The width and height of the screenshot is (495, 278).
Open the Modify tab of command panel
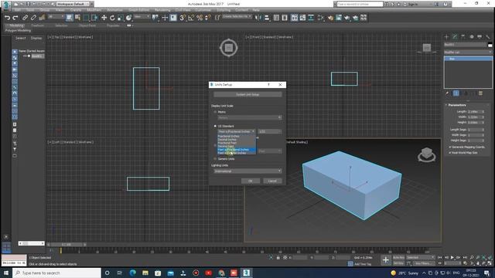455,37
